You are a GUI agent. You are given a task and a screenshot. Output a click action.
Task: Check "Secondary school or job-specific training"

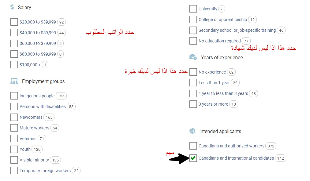(193, 30)
